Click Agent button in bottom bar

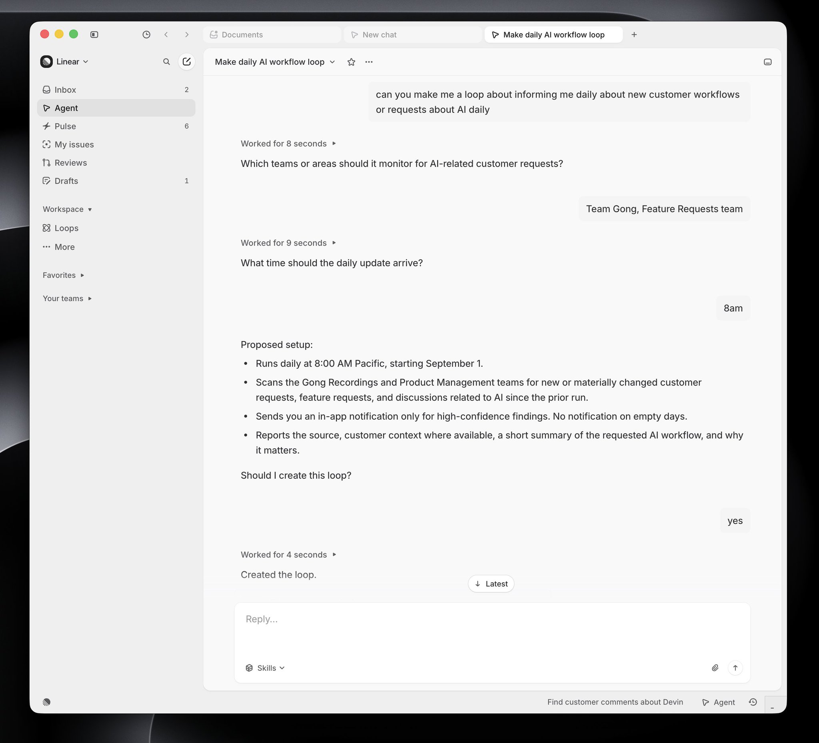[719, 702]
